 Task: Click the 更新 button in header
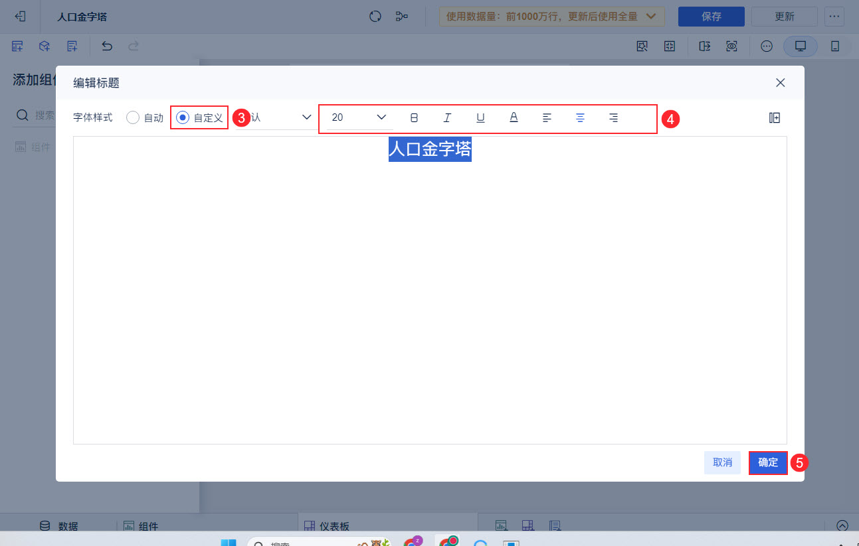point(785,17)
